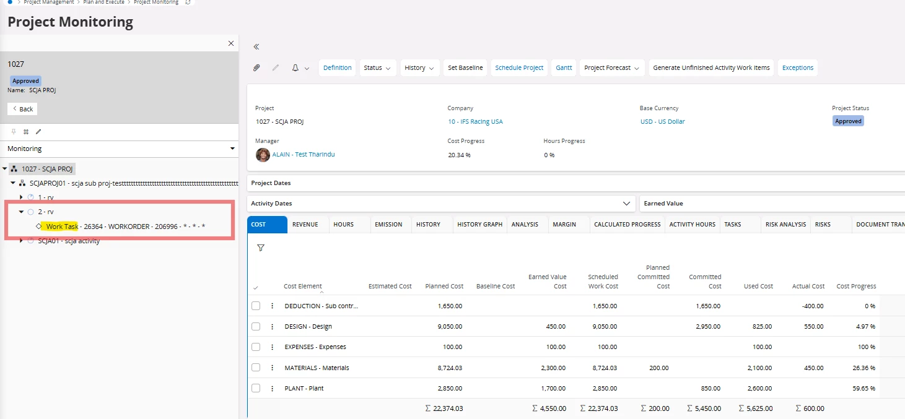Open the RISK ANALYSIS tab
Viewport: 905px width, 419px height.
pyautogui.click(x=785, y=224)
